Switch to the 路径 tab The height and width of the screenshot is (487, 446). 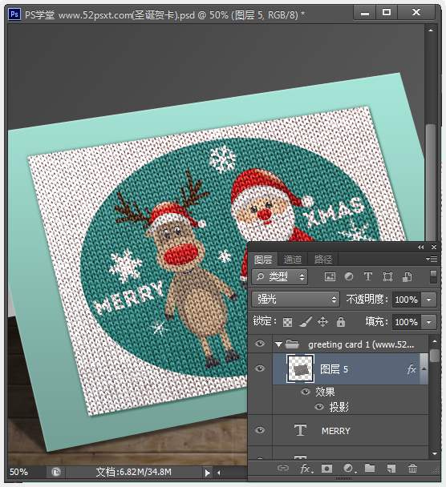click(x=322, y=260)
